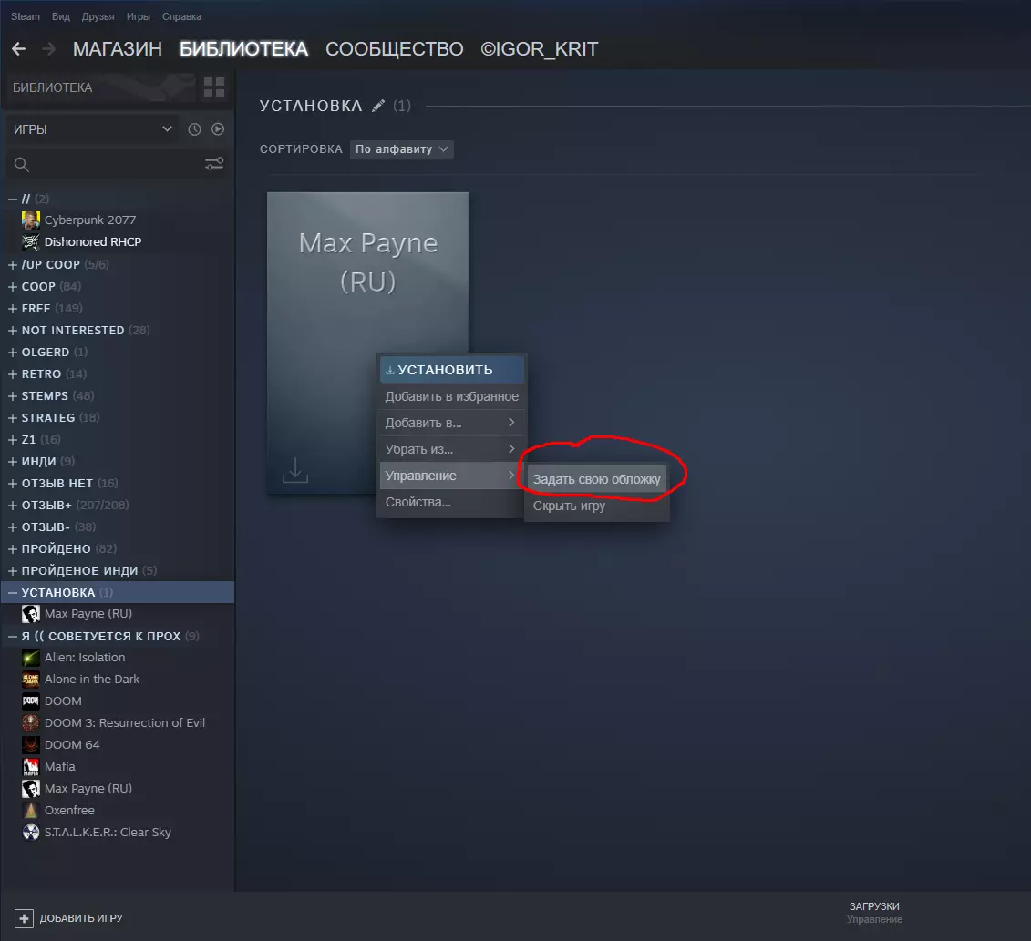The height and width of the screenshot is (941, 1031).
Task: Click the Oxenfree game icon
Action: pos(31,810)
